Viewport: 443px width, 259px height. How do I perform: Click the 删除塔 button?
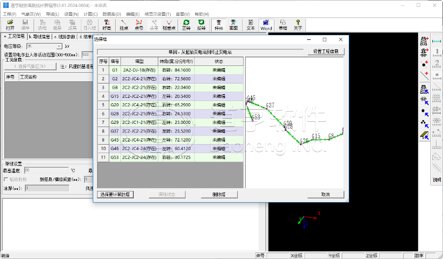(219, 195)
